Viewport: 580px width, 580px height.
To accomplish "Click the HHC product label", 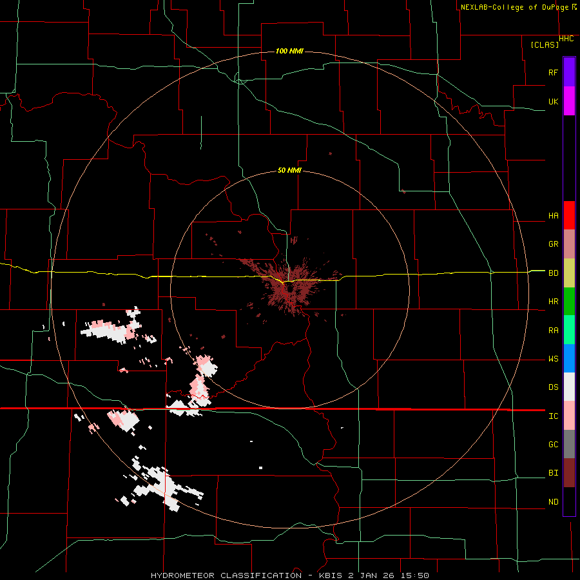I will tap(566, 39).
